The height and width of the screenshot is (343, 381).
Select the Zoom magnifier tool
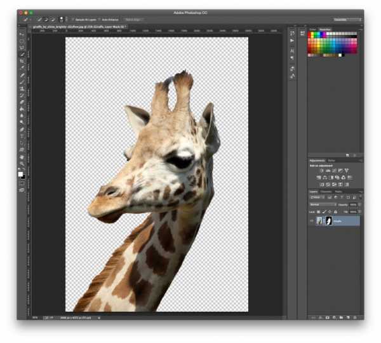pos(22,163)
